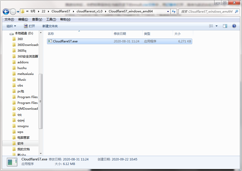Click the magnifier search icon
The image size is (242, 171).
(x=236, y=11)
